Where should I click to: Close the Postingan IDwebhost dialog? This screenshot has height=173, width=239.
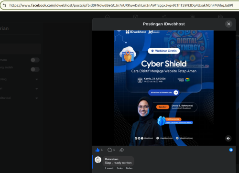(228, 24)
